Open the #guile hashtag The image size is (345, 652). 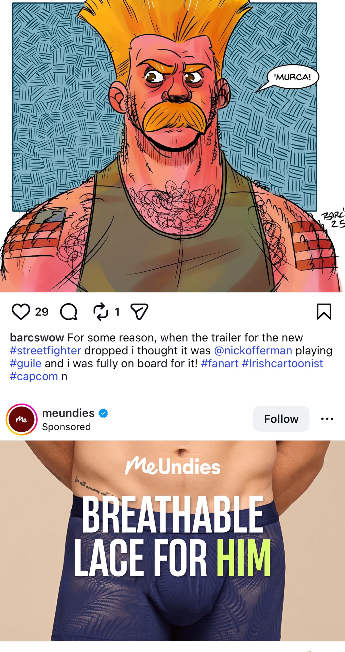pyautogui.click(x=25, y=363)
